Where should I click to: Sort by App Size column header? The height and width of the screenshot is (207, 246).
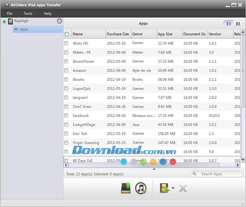tap(170, 34)
